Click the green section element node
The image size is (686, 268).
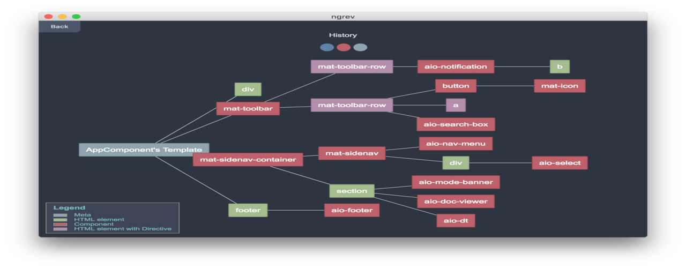click(x=352, y=191)
